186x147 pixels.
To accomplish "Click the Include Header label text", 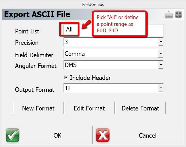I will point(90,78).
